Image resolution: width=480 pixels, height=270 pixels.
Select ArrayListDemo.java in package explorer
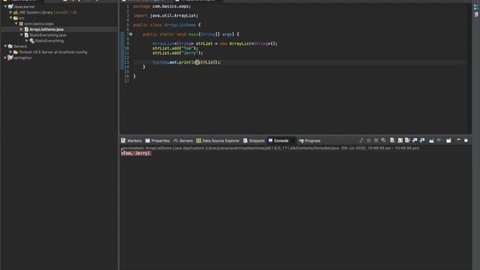coord(46,29)
